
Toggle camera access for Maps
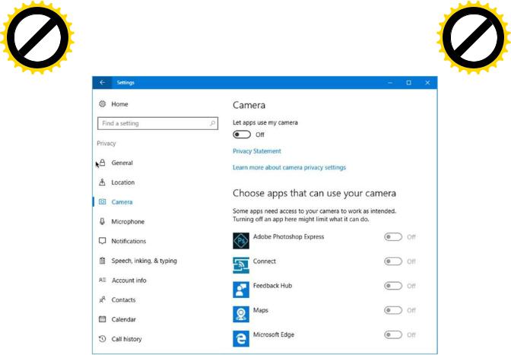pyautogui.click(x=393, y=310)
